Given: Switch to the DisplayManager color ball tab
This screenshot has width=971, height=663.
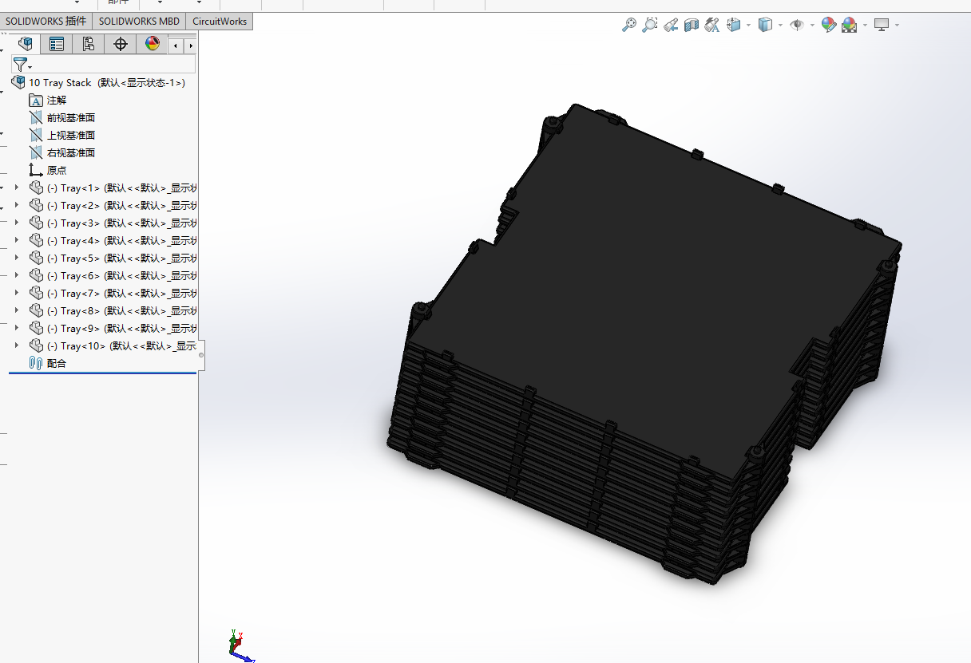Looking at the screenshot, I should (153, 44).
